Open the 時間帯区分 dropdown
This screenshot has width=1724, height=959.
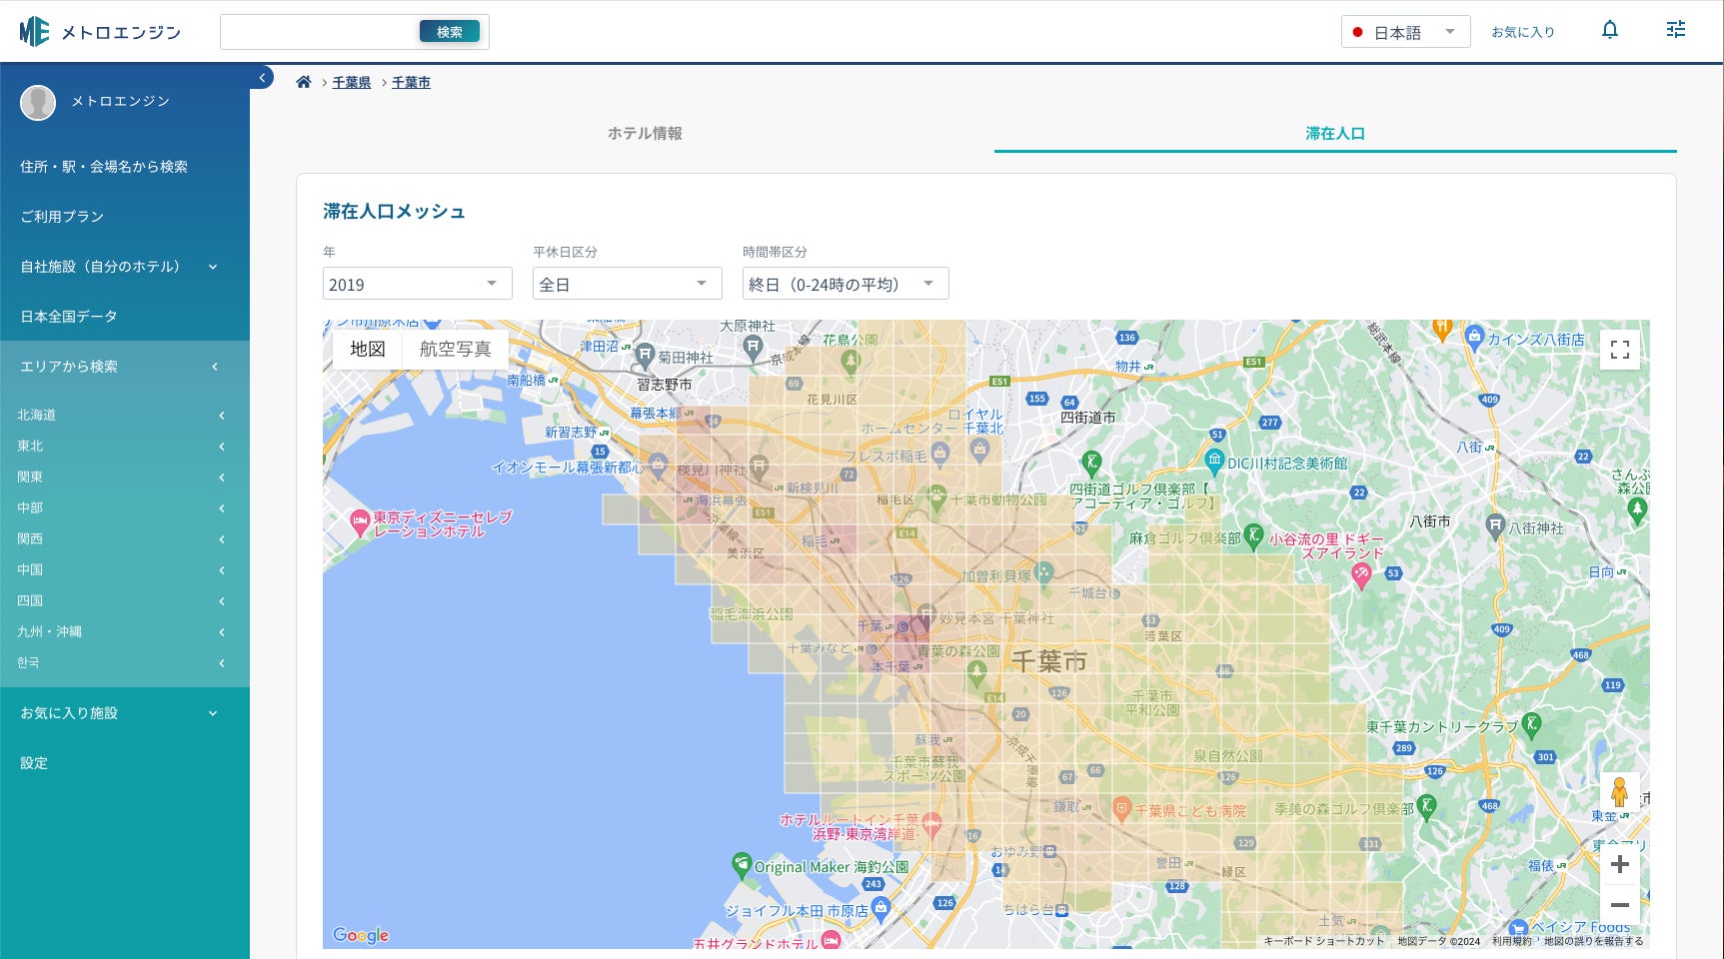846,284
